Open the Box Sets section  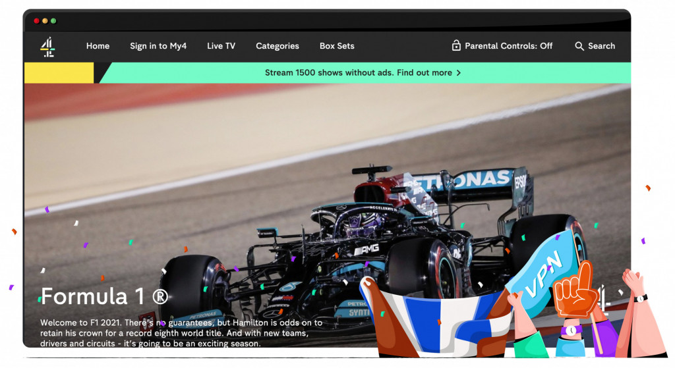pyautogui.click(x=337, y=46)
